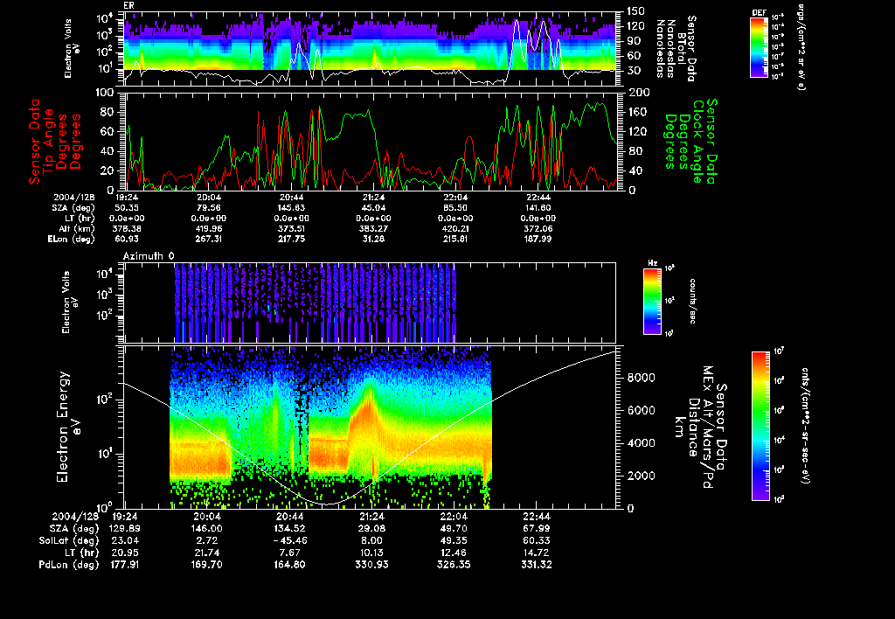Click the 'PdLon (deg)' row label
Image resolution: width=895 pixels, height=619 pixels.
(69, 565)
